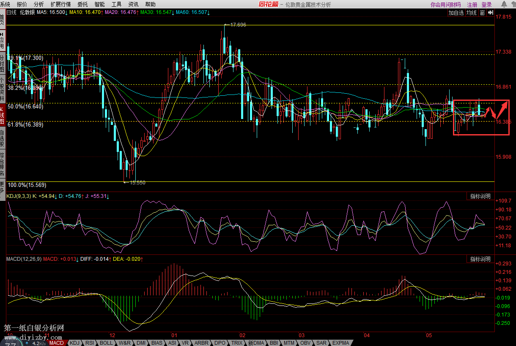This screenshot has width=516, height=346.
Task: Toggle the 窗 window button
Action: 482,13
